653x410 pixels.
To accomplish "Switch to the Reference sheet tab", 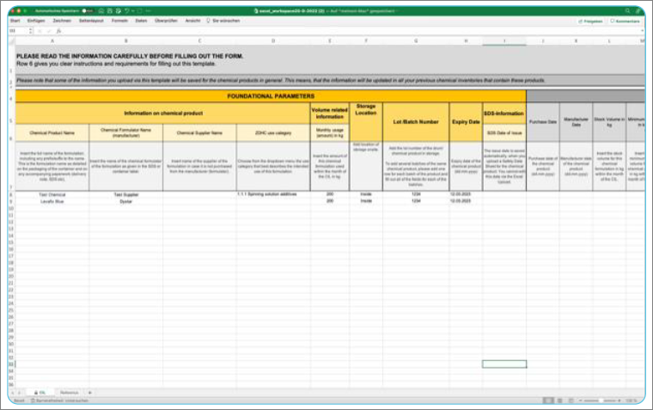I will (x=69, y=393).
